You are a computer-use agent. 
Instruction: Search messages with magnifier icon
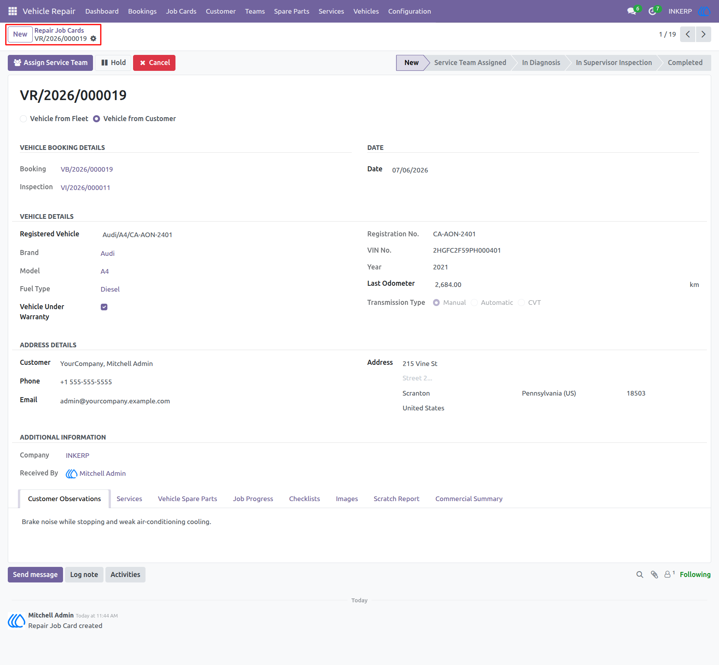coord(640,575)
